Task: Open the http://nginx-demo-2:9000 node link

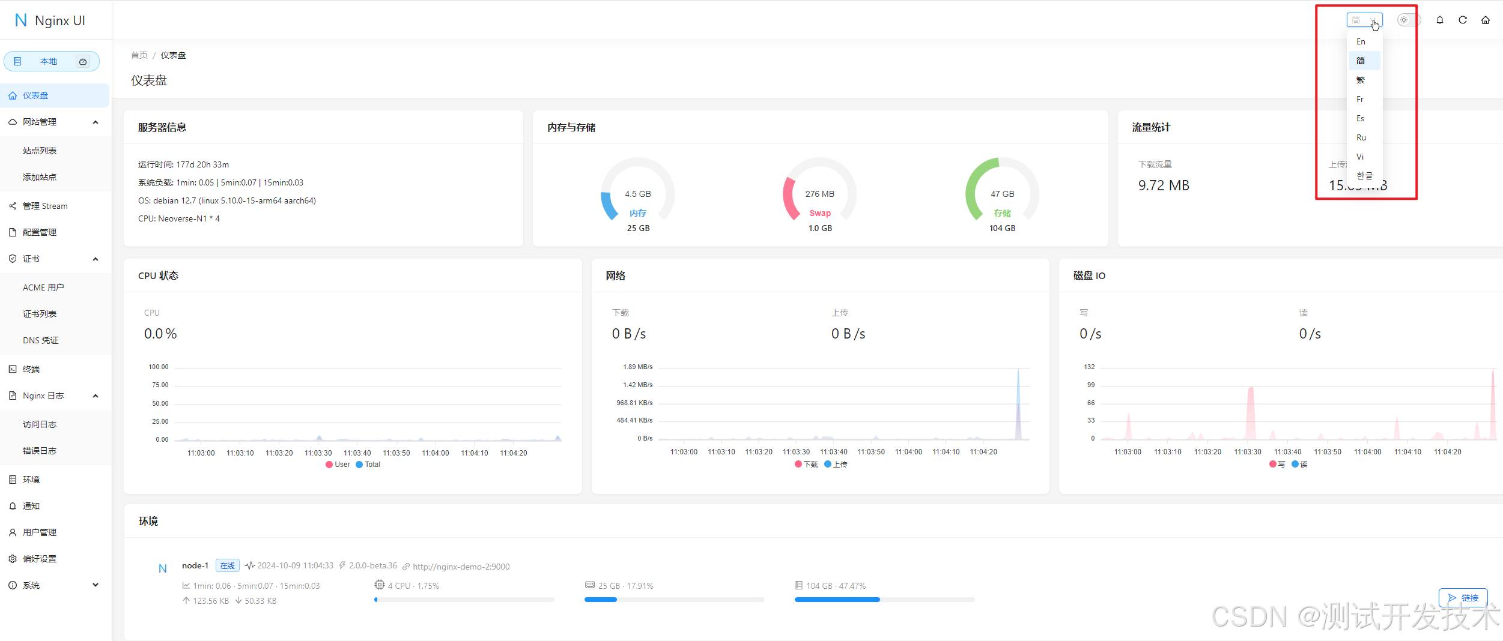Action: tap(461, 567)
